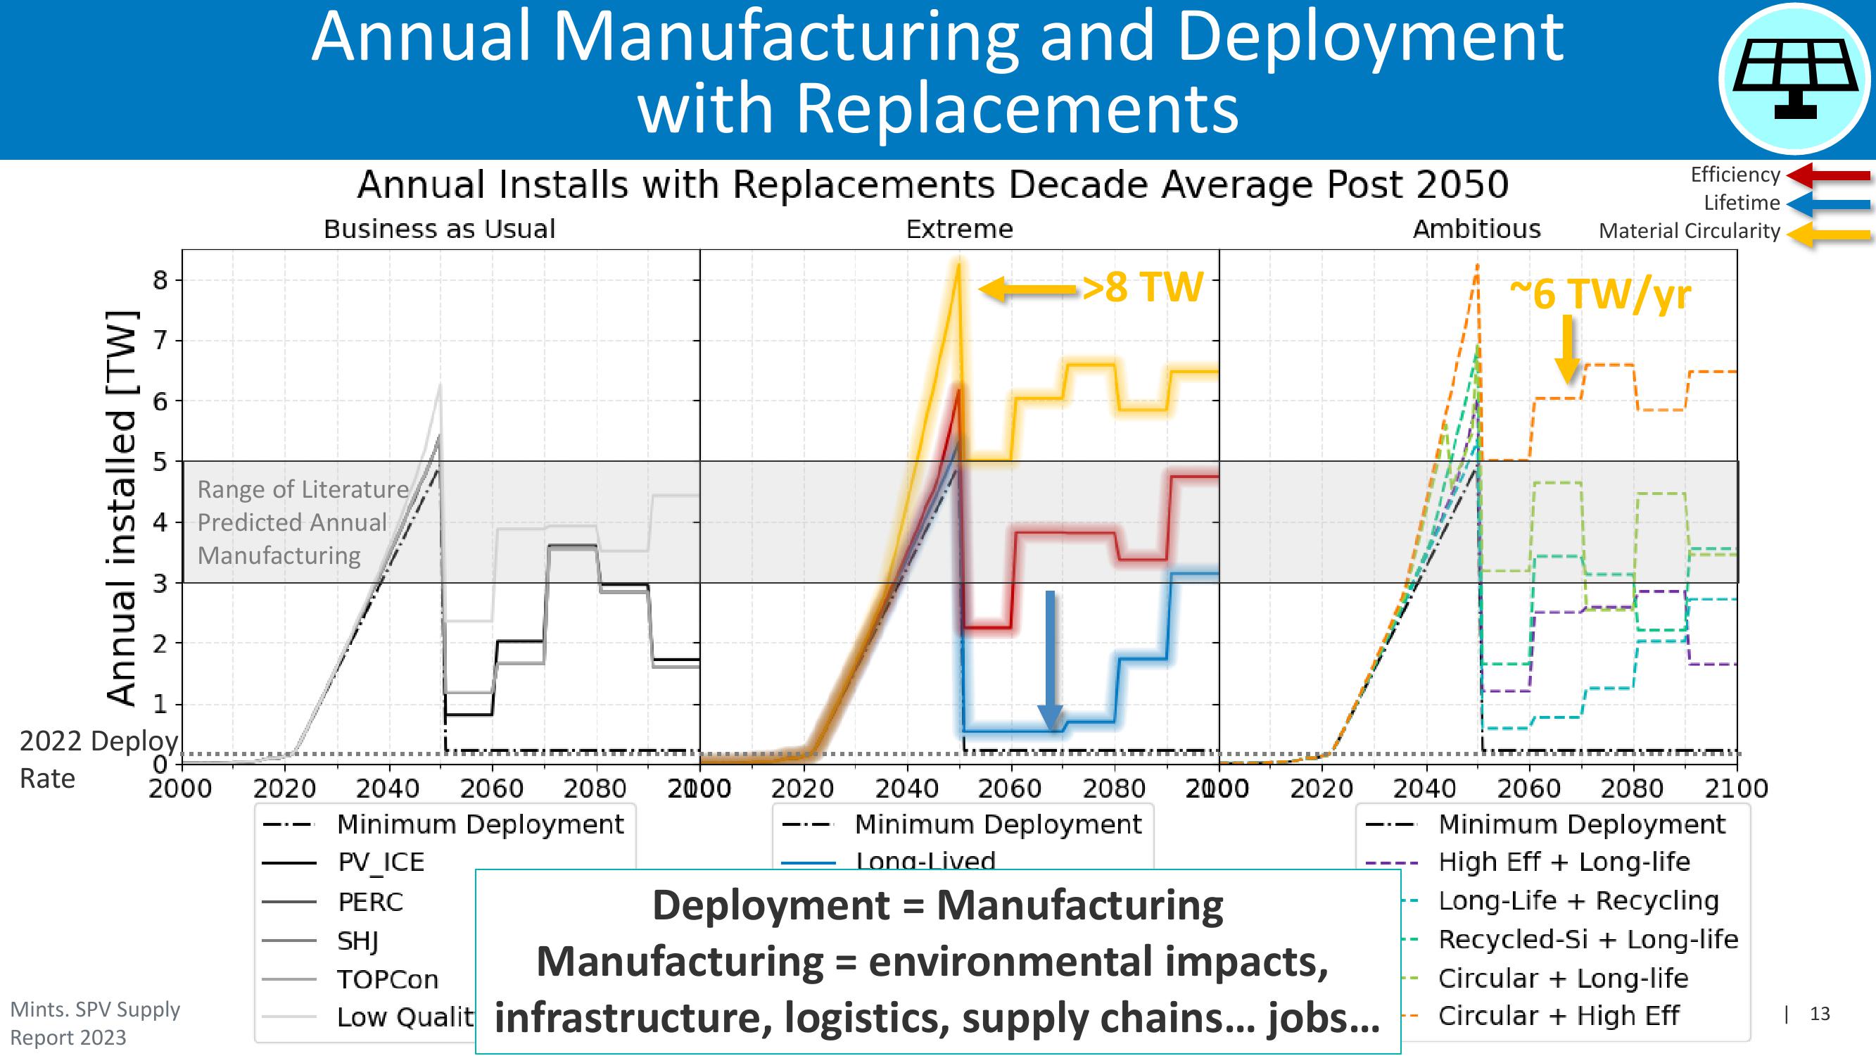
Task: Select 'Range of Literature Predicted Annual Manufacturing' text
Action: coord(303,522)
